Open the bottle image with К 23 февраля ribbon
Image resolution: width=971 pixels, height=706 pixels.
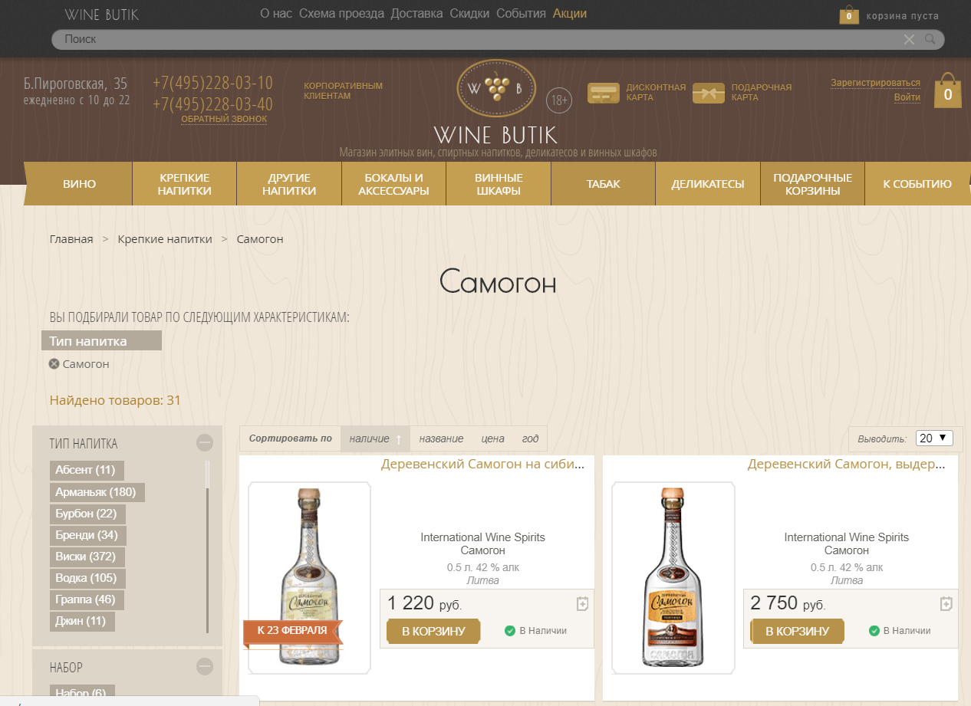pyautogui.click(x=309, y=577)
